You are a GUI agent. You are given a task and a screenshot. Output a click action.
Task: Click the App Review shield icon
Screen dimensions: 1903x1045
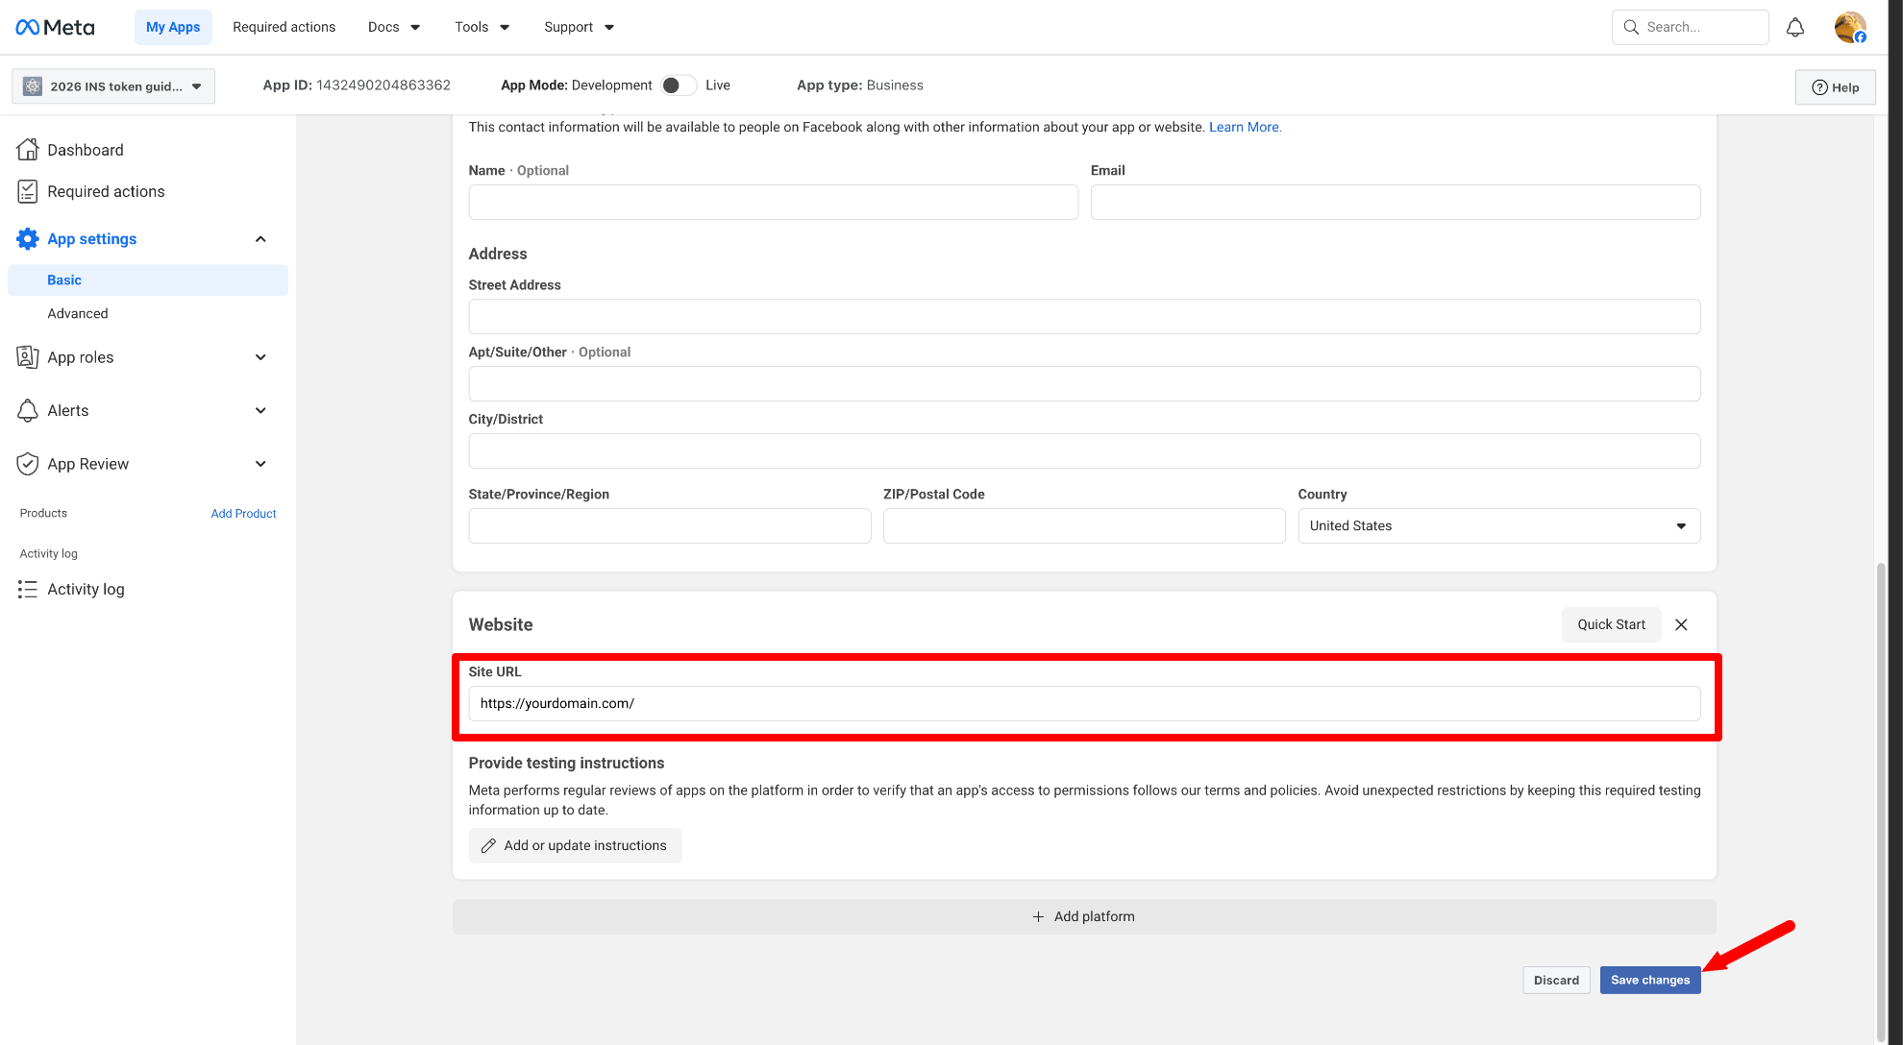tap(28, 464)
